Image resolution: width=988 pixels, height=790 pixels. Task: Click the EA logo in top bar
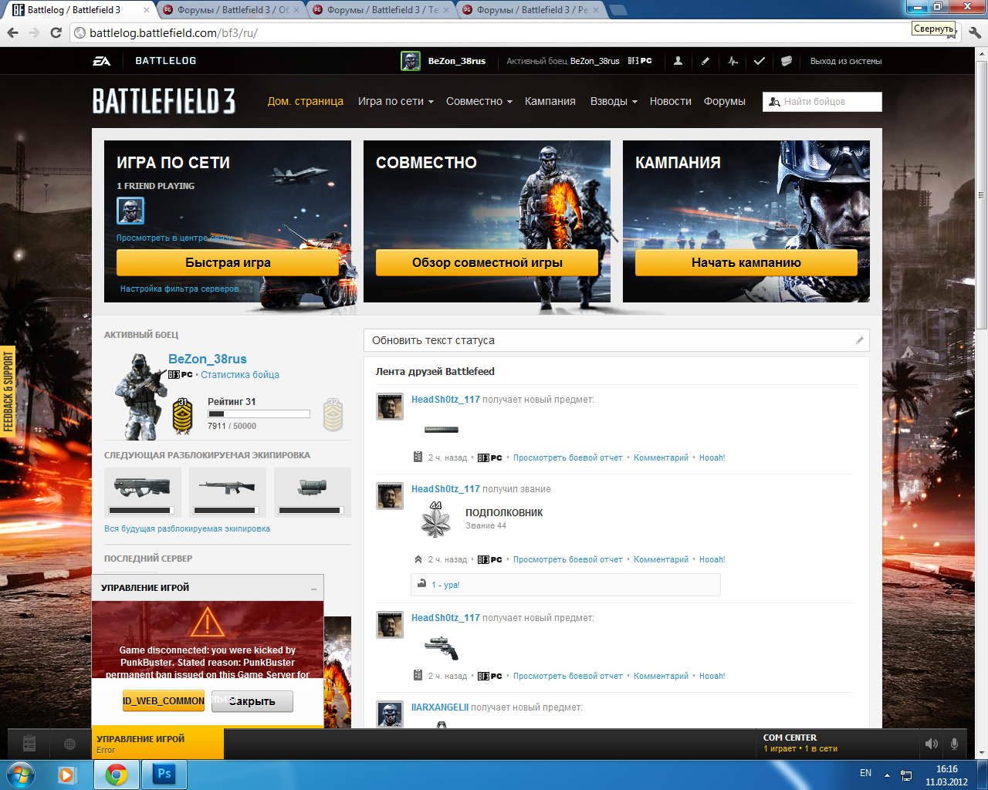(x=102, y=61)
